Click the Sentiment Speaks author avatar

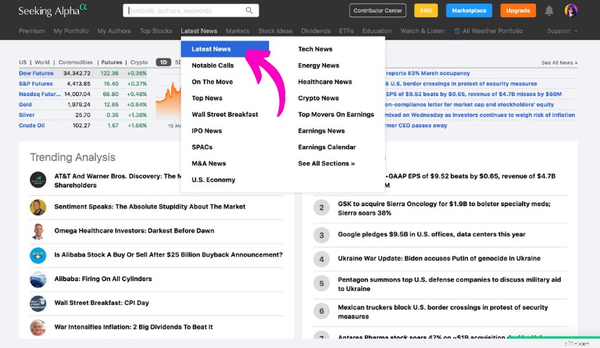37,207
